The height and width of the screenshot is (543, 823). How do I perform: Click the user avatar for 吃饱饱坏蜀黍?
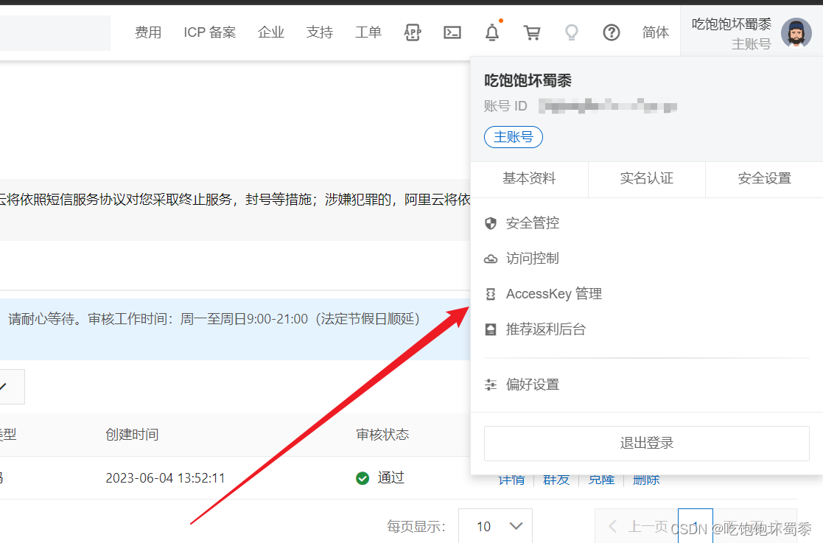[796, 32]
